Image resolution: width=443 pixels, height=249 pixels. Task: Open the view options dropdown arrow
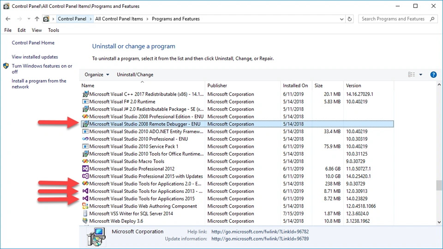coord(421,75)
